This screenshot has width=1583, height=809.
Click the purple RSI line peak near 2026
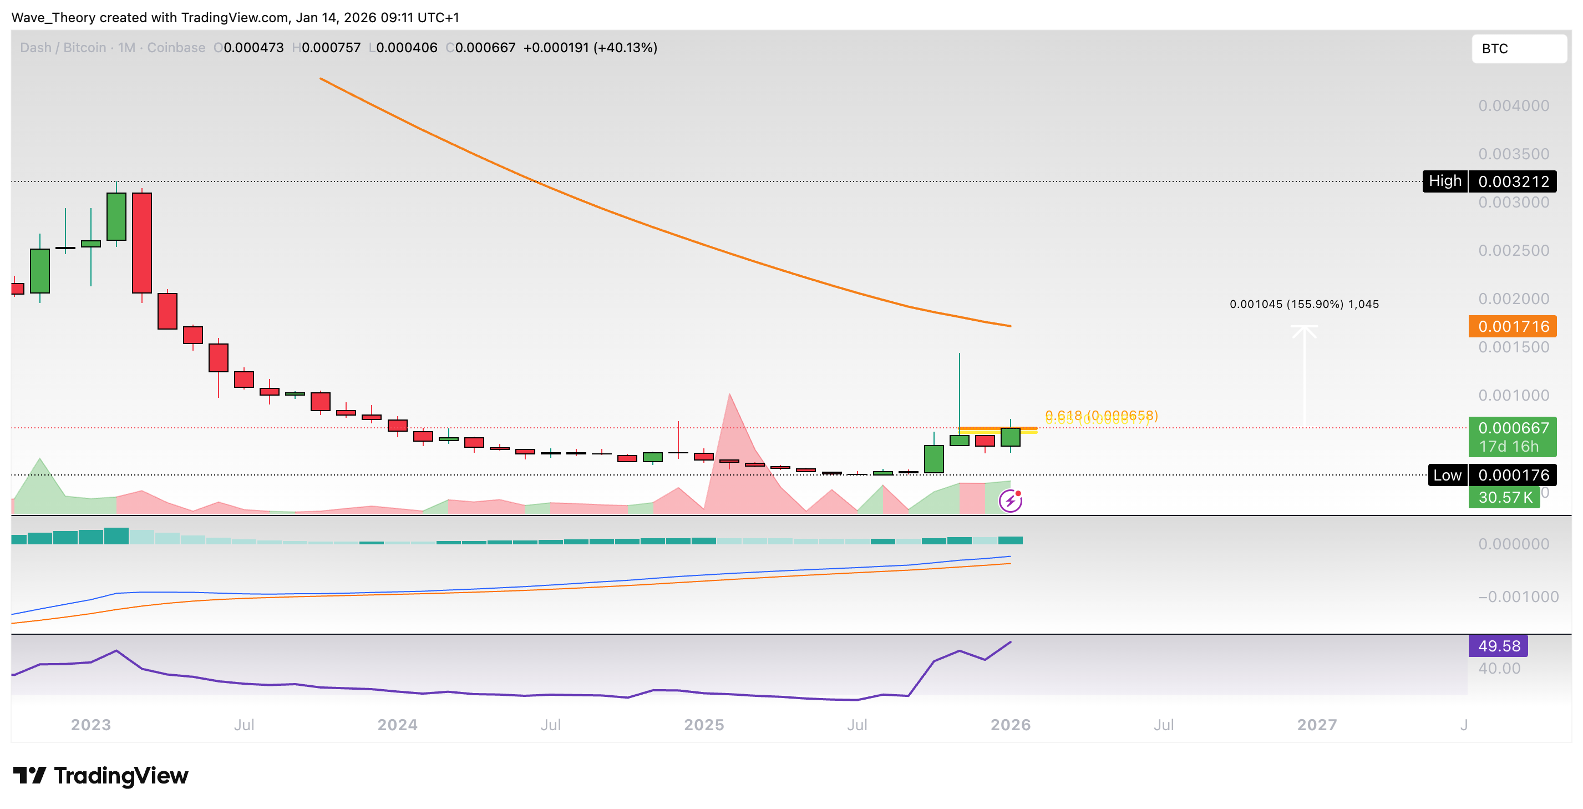[x=1009, y=643]
